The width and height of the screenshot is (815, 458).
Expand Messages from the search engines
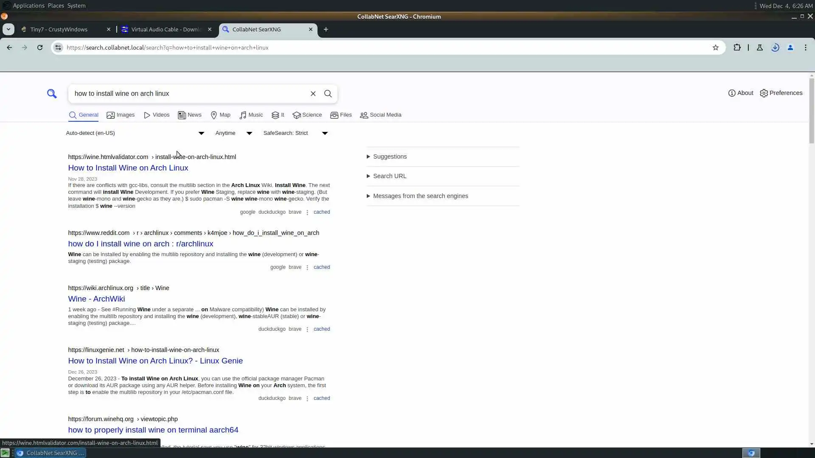(x=420, y=196)
